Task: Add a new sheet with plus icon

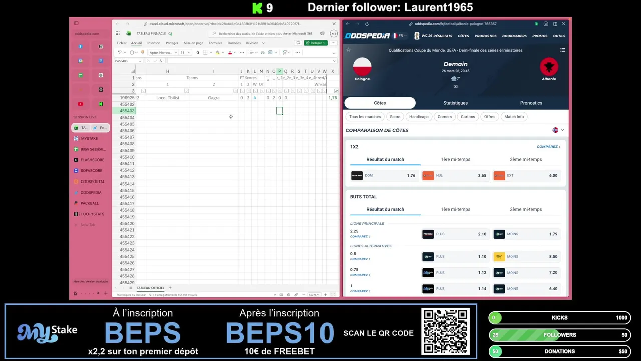Action: coord(170,288)
